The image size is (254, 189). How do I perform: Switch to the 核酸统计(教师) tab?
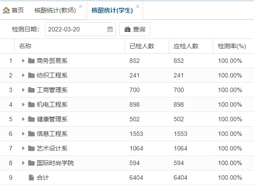[x=55, y=10]
